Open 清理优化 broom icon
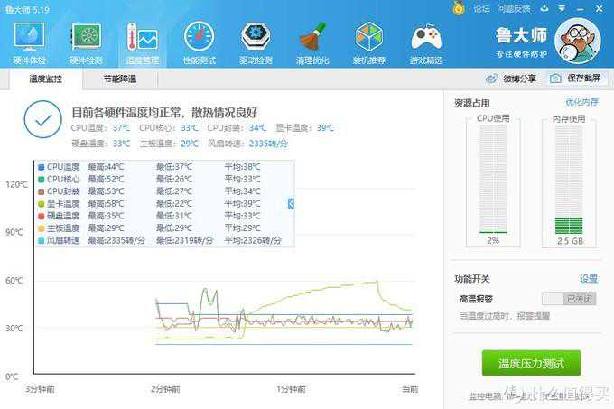Screen dimensions: 614x409 (x=312, y=42)
